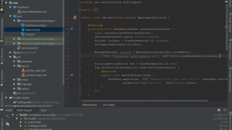Collapse the app module folder
This screenshot has width=232, height=130.
(6, 3)
